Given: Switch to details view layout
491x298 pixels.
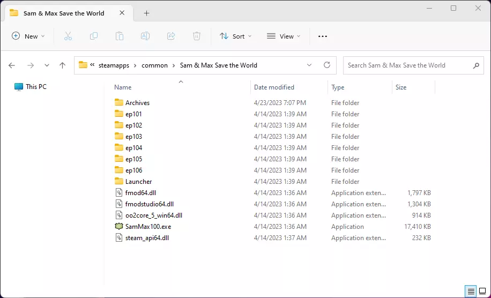Looking at the screenshot, I should click(471, 292).
